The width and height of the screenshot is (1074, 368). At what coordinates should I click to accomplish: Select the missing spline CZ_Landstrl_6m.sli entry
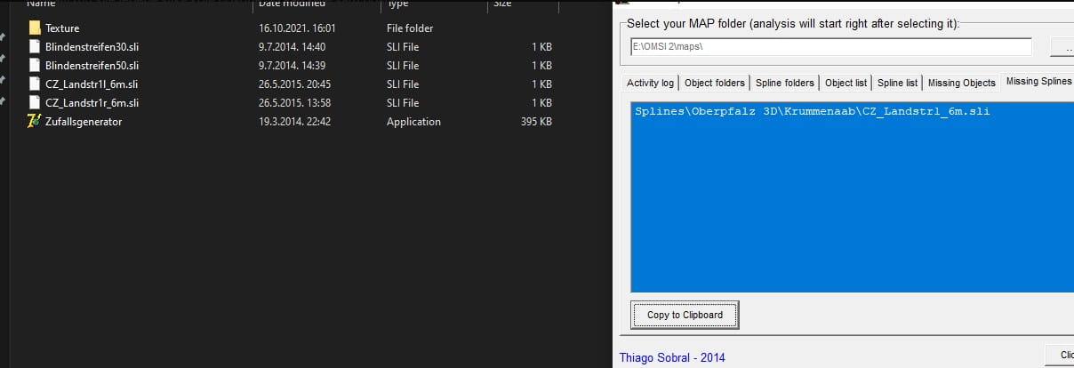[813, 112]
